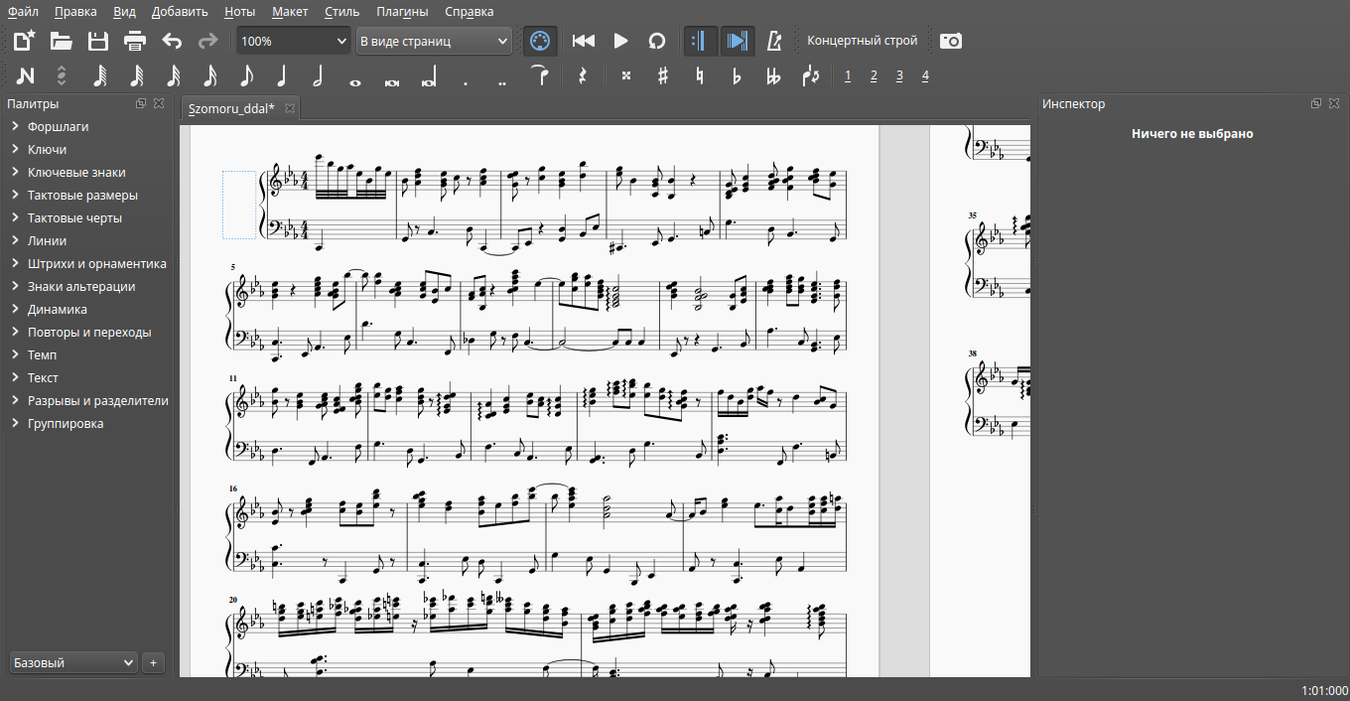Toggle play repeats button
The image size is (1350, 701).
[x=700, y=41]
